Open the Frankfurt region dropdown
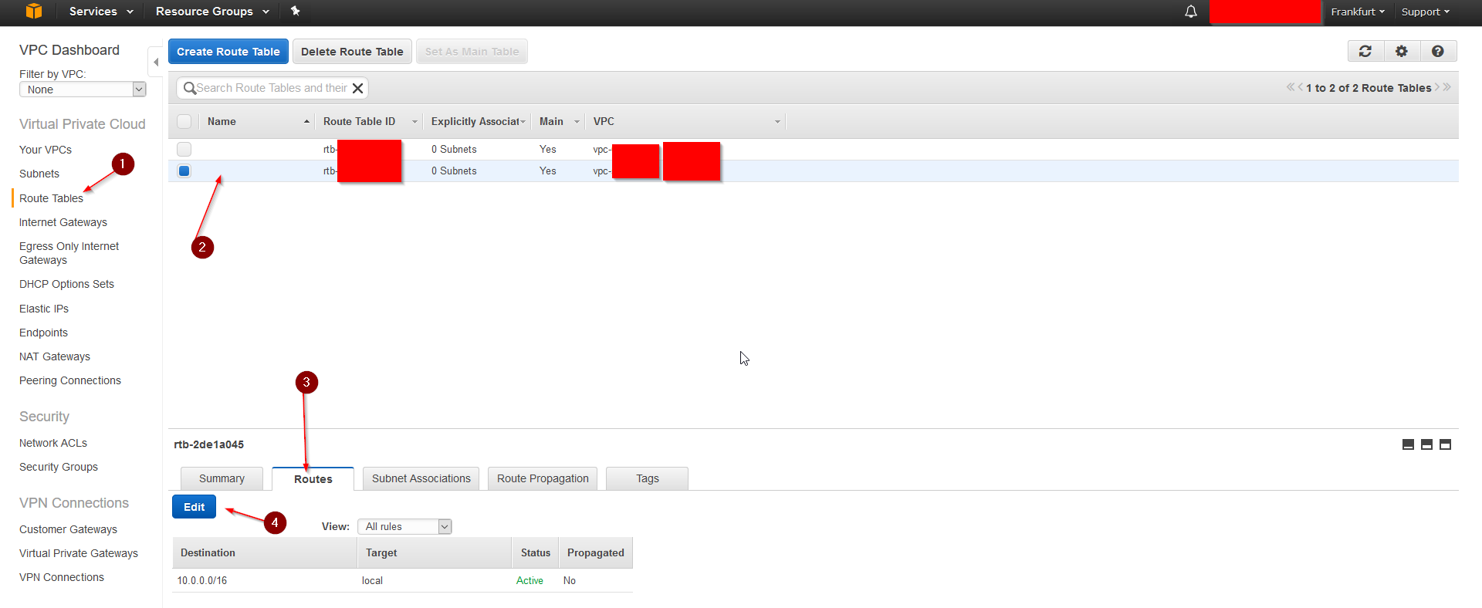The image size is (1482, 608). coord(1358,12)
